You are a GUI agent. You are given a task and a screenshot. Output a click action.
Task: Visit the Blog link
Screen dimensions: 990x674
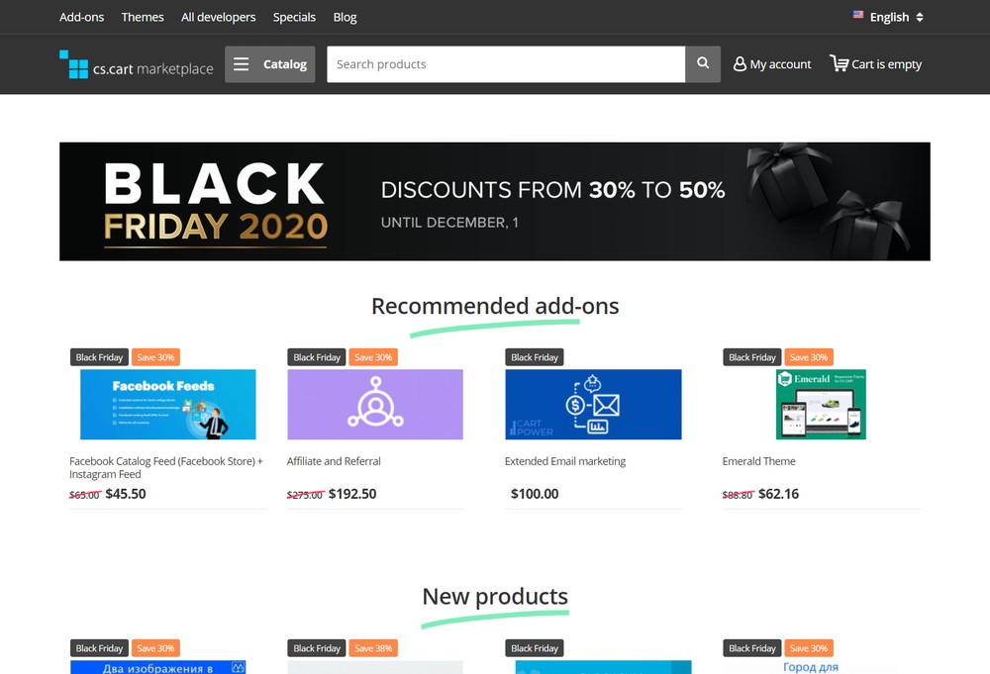click(345, 17)
